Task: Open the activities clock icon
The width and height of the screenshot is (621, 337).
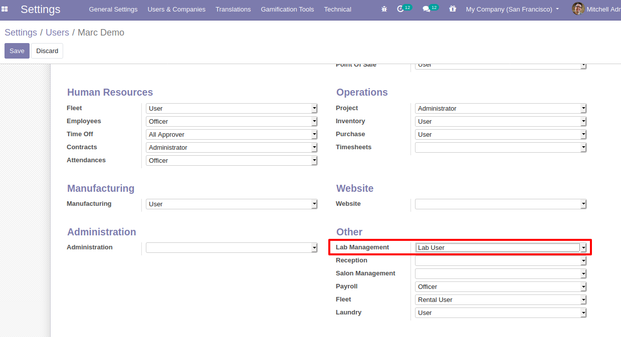Action: 400,9
